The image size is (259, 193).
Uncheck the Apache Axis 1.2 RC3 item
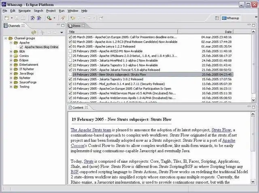[x=70, y=42]
